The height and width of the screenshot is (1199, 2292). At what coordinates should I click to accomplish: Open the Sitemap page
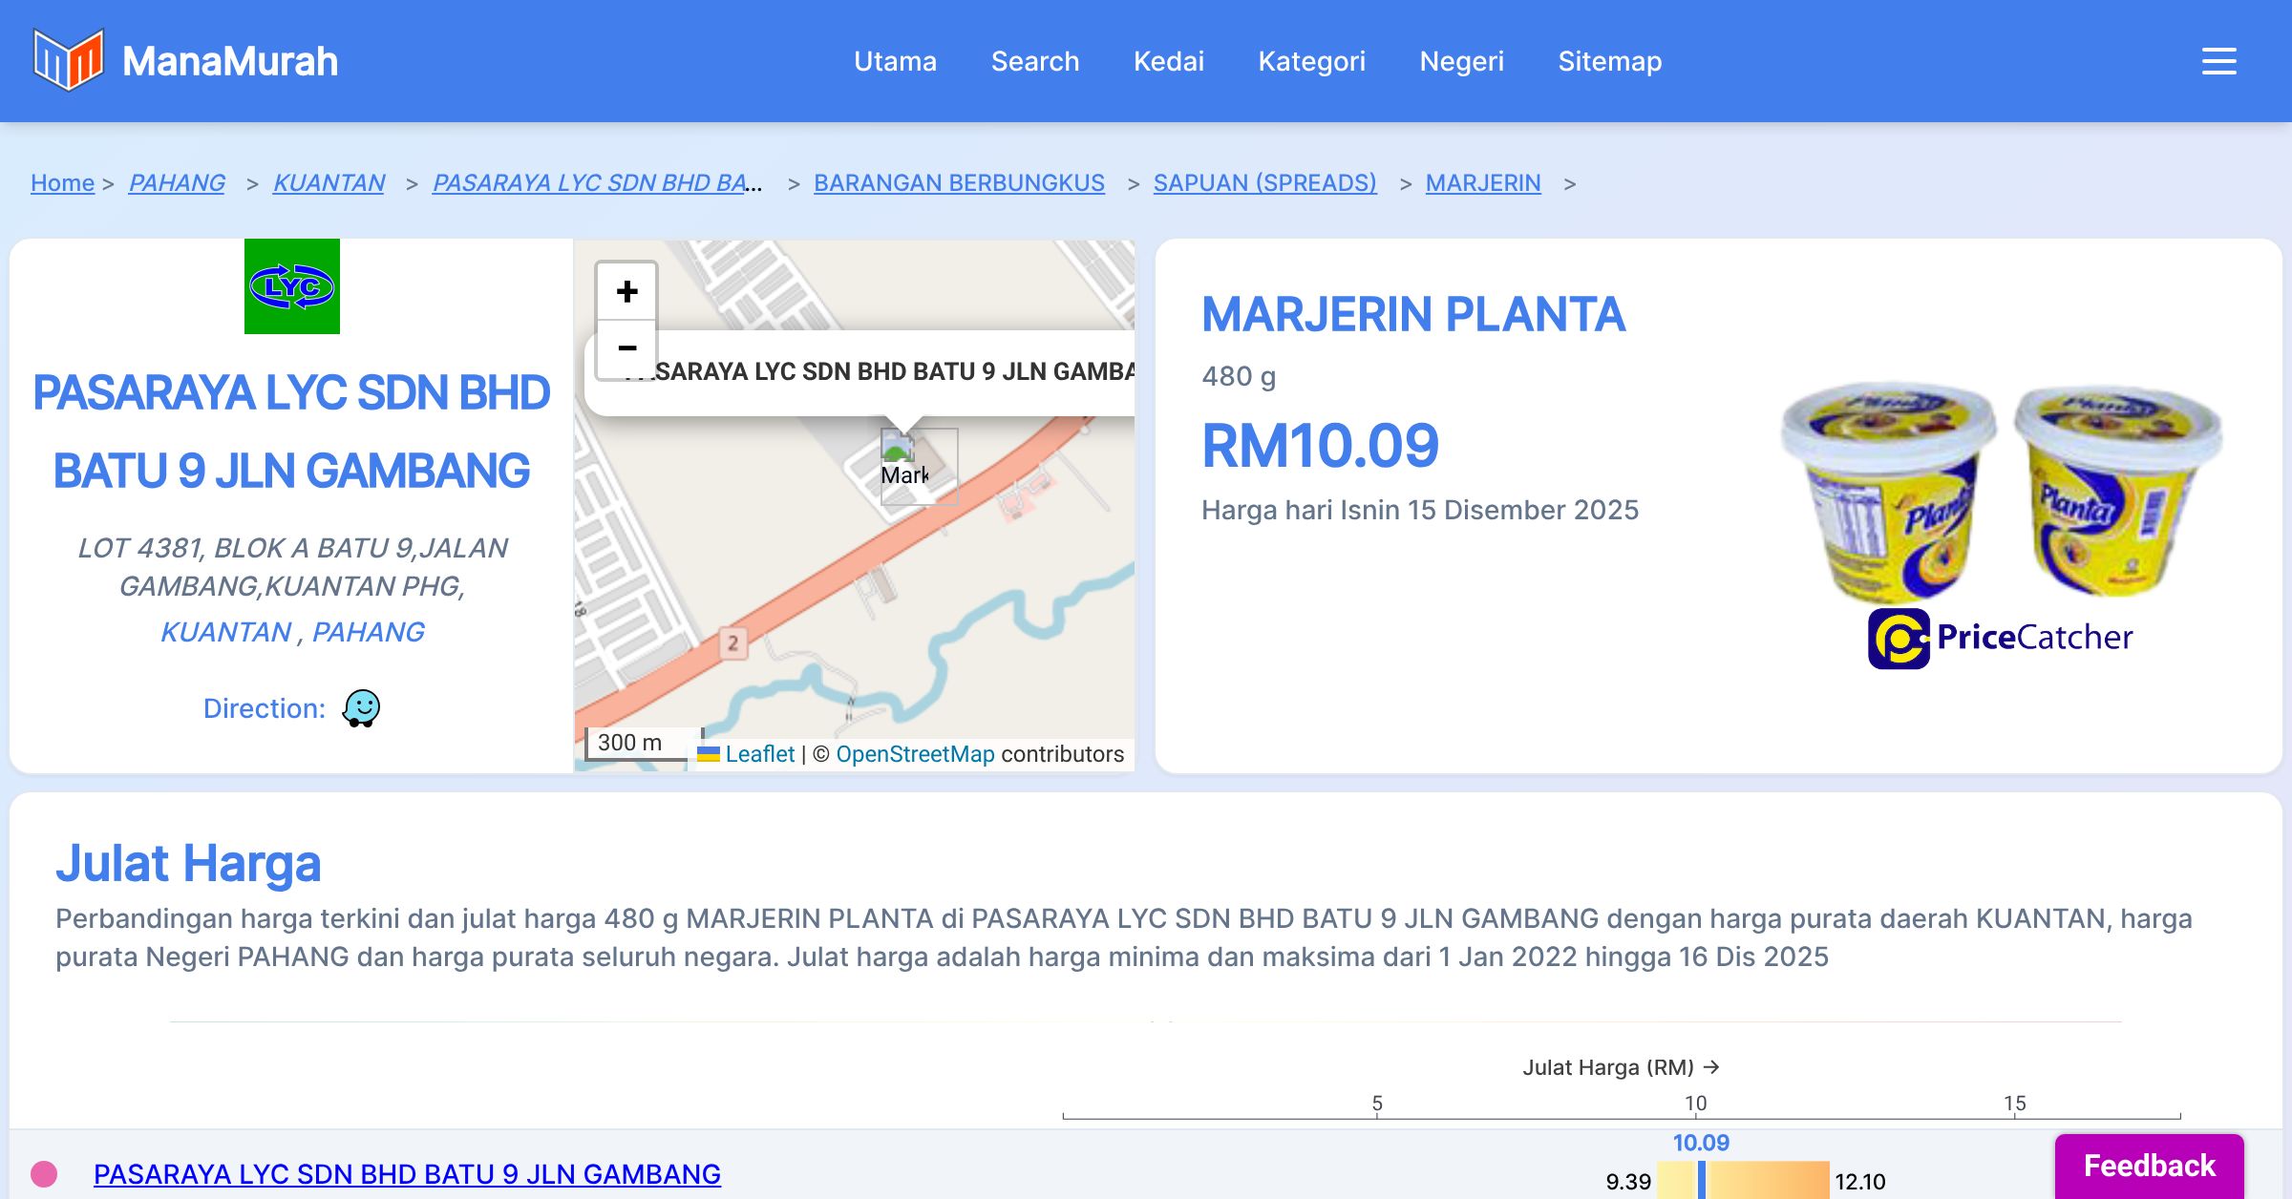pyautogui.click(x=1609, y=61)
